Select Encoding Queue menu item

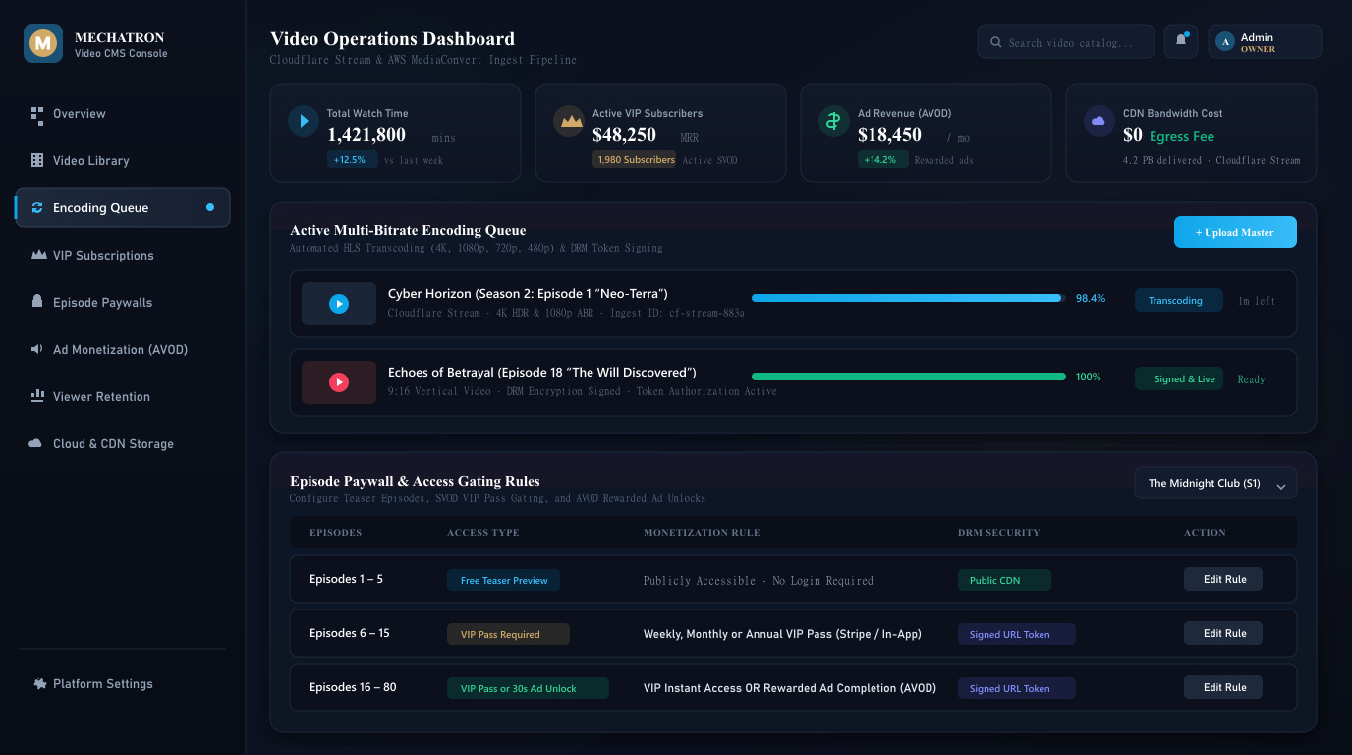[x=123, y=207]
